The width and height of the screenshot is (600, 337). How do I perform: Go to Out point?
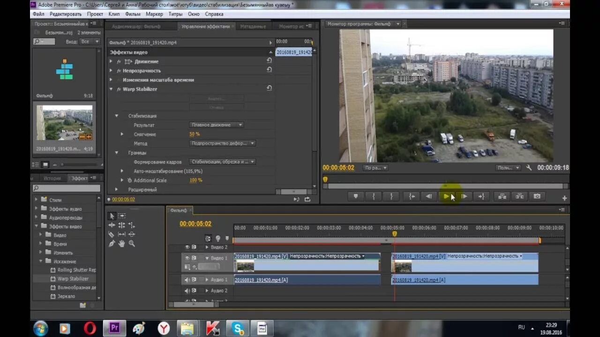pos(481,197)
